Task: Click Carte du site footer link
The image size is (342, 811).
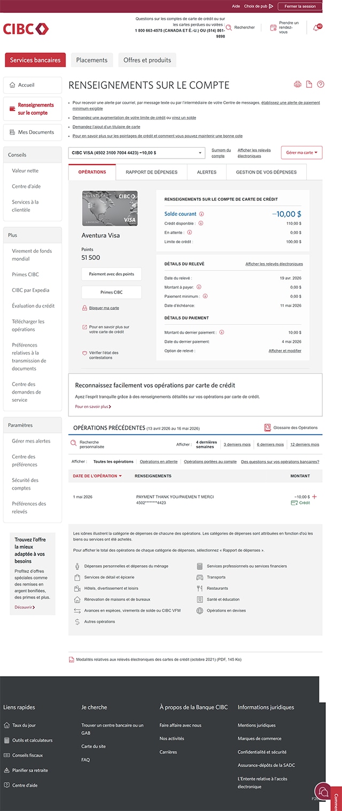Action: click(94, 746)
